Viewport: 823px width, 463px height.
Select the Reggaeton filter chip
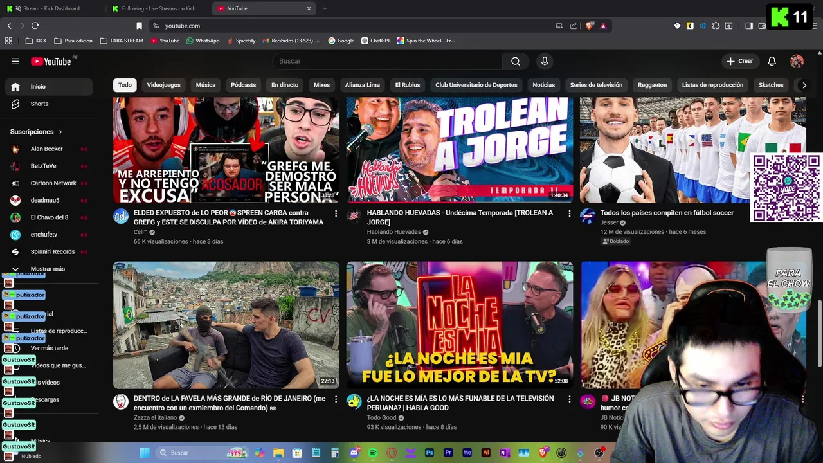pos(652,85)
